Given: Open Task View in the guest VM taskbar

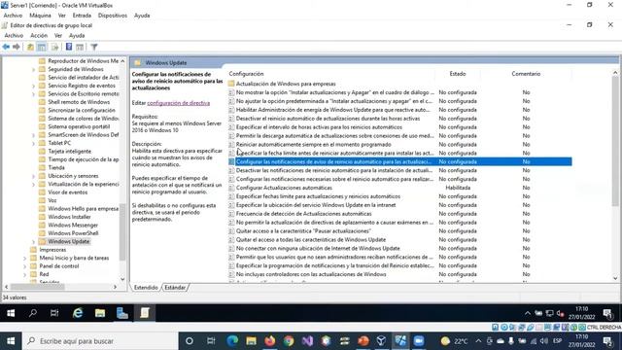Looking at the screenshot, I should [x=54, y=313].
